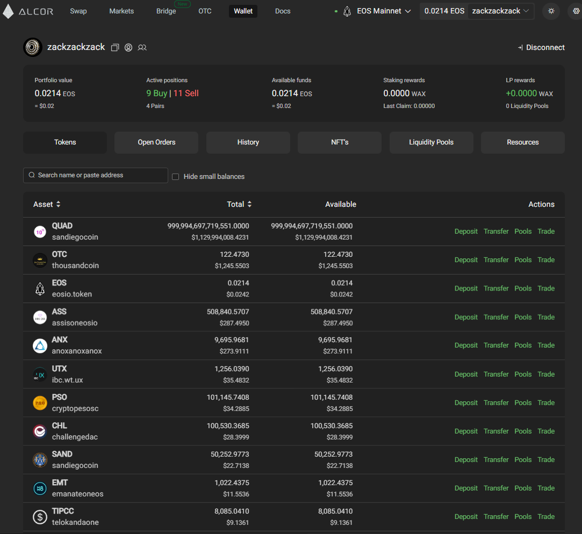Open the account profile circle icon

[128, 47]
